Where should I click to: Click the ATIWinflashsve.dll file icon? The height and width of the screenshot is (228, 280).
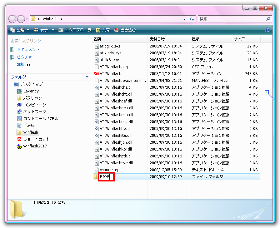click(x=97, y=163)
